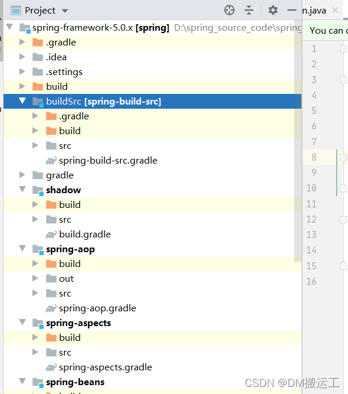Select the build folder under shadow
This screenshot has height=394, width=348.
[153, 205]
